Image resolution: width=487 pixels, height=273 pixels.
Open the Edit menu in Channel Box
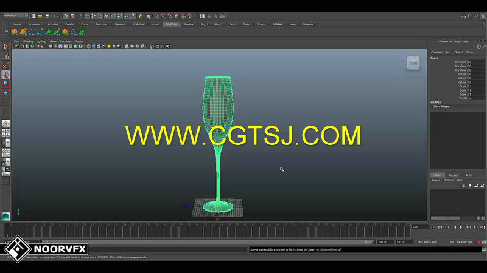pos(449,52)
